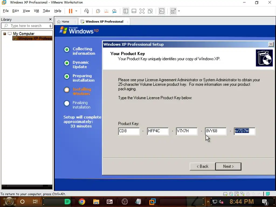This screenshot has height=207, width=276.
Task: Click the product key field containing V7X7H
Action: 187,131
